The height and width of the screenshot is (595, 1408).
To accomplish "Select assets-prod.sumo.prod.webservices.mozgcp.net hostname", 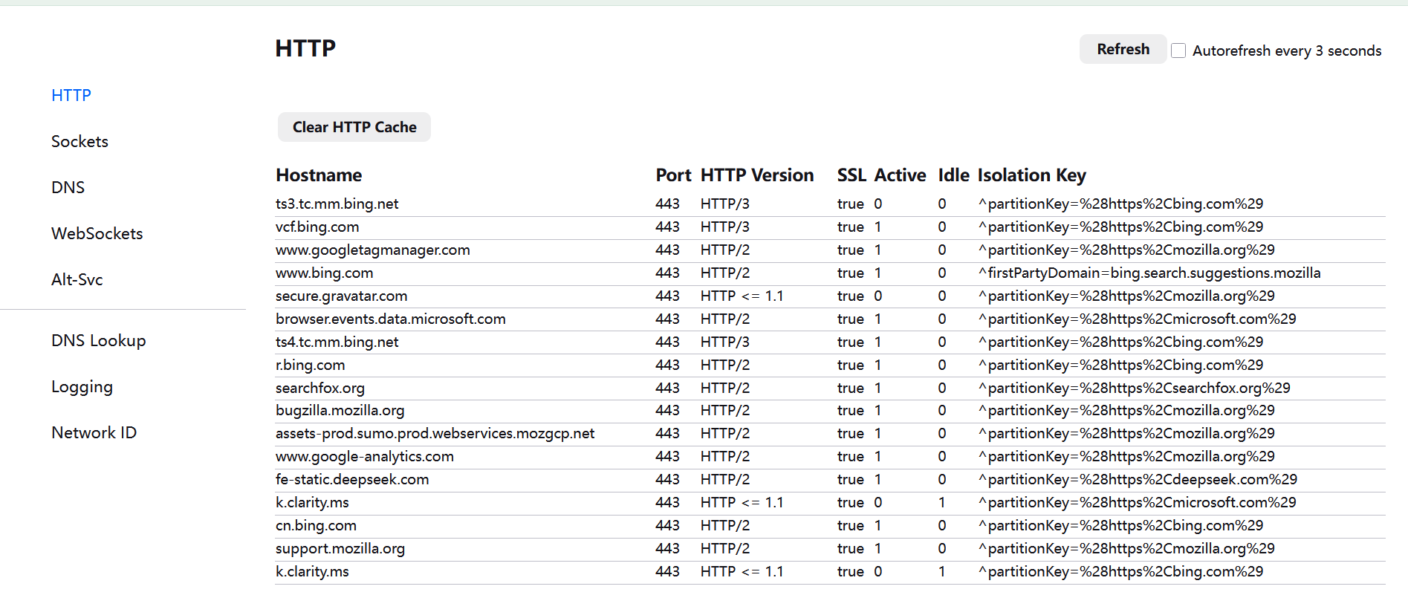I will coord(435,433).
